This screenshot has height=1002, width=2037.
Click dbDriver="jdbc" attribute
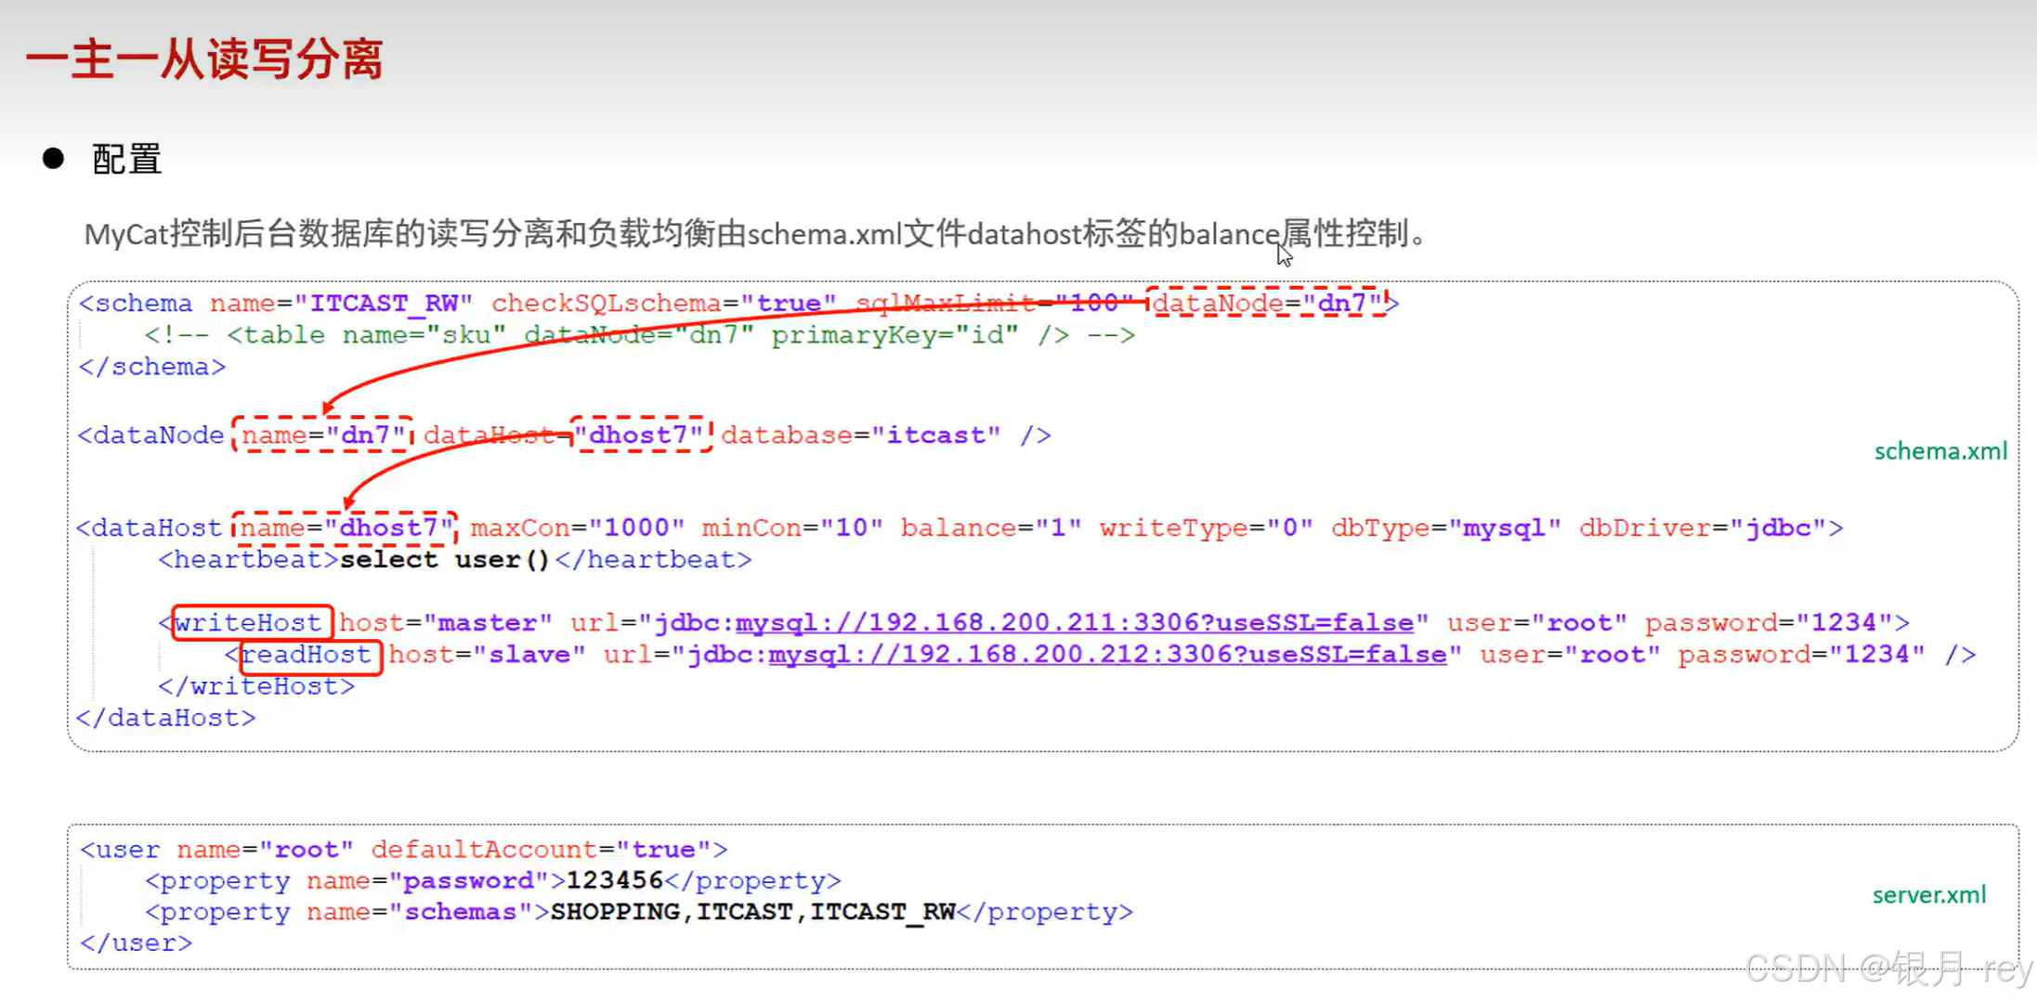click(1703, 528)
